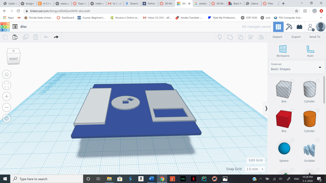Click the redo arrow icon
326x183 pixels.
point(56,37)
